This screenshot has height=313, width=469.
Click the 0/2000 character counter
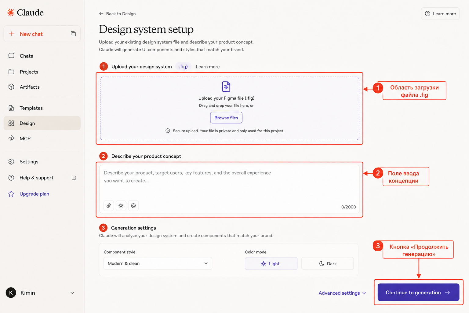(x=349, y=207)
